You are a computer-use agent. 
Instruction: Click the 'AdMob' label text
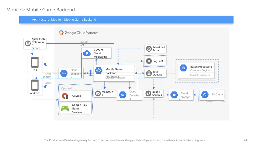[76, 96]
